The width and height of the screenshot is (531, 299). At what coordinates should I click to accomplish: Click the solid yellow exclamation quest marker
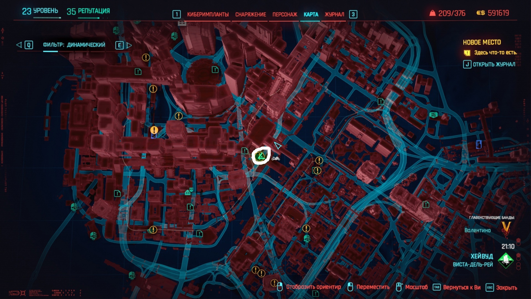154,130
